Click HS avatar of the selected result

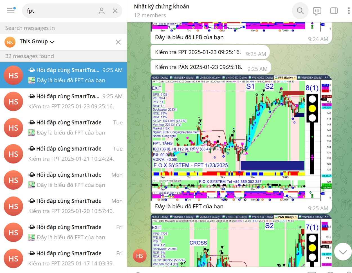pyautogui.click(x=13, y=75)
